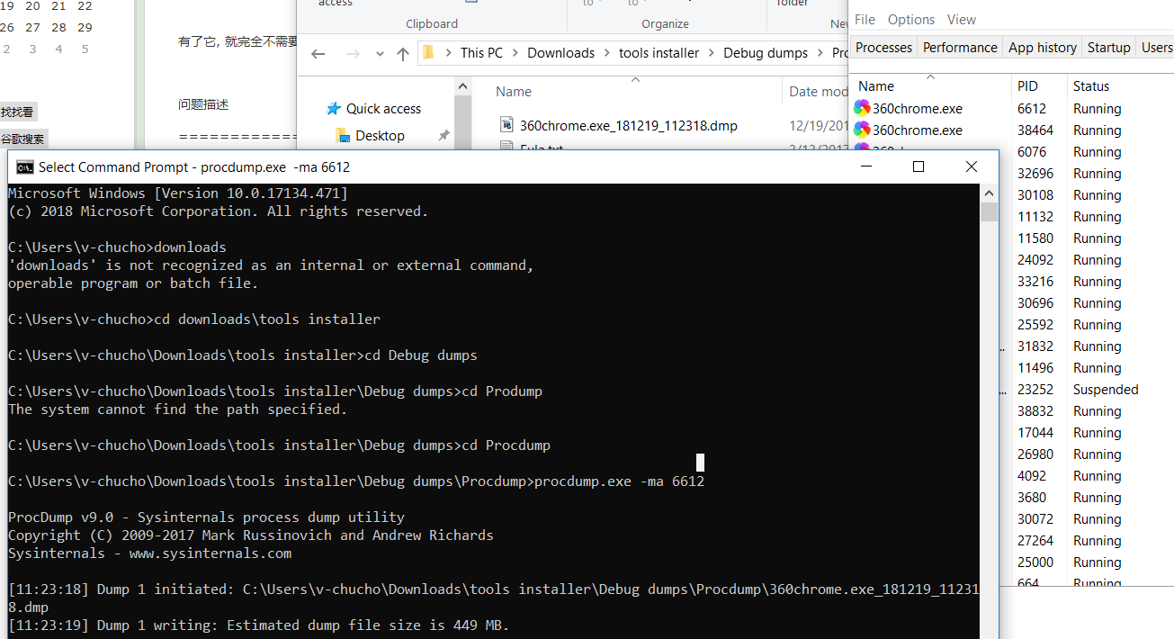Go up one folder level in Explorer
The width and height of the screenshot is (1174, 639).
[403, 53]
